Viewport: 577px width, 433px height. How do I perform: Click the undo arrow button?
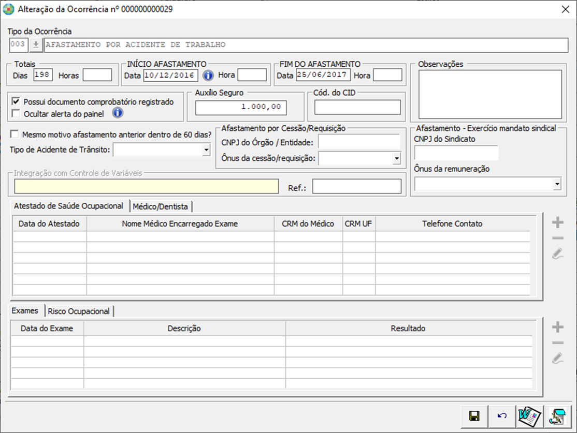tap(502, 416)
